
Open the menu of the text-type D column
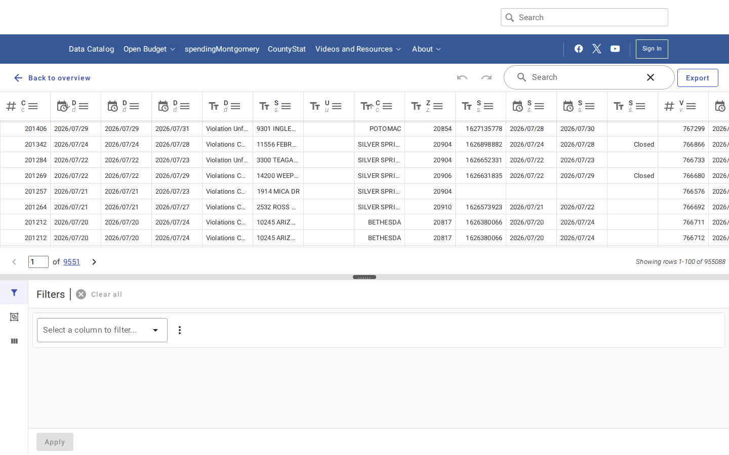pyautogui.click(x=235, y=106)
